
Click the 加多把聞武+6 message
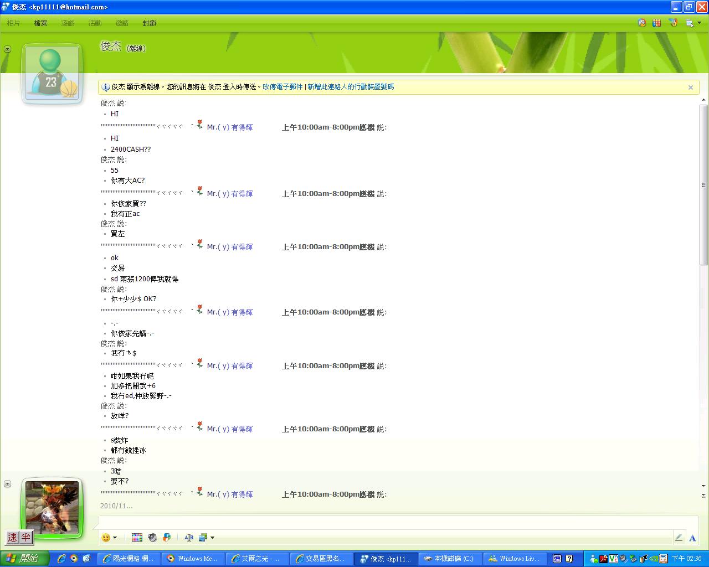[x=133, y=386]
